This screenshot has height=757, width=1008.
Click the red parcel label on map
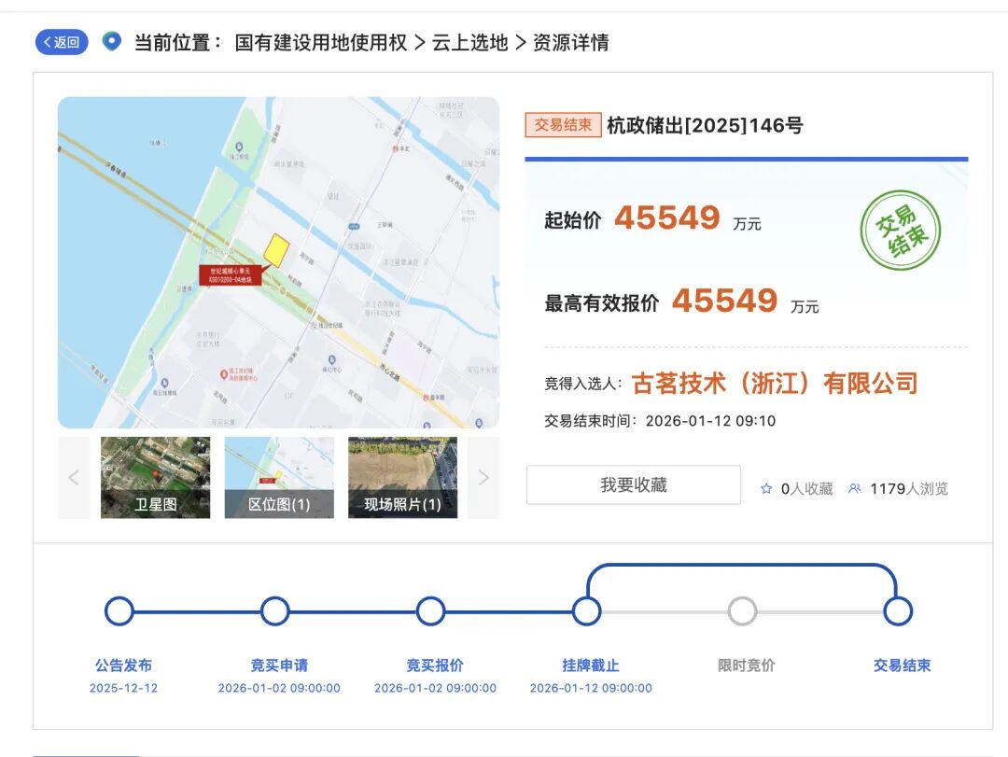click(231, 275)
